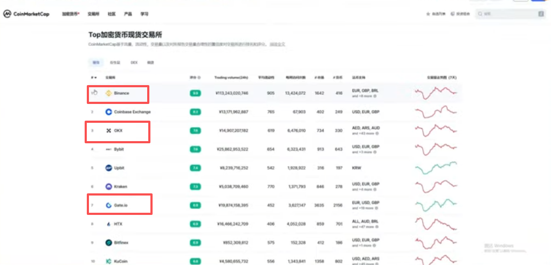
Task: Click the Binance logo icon
Action: tap(108, 93)
